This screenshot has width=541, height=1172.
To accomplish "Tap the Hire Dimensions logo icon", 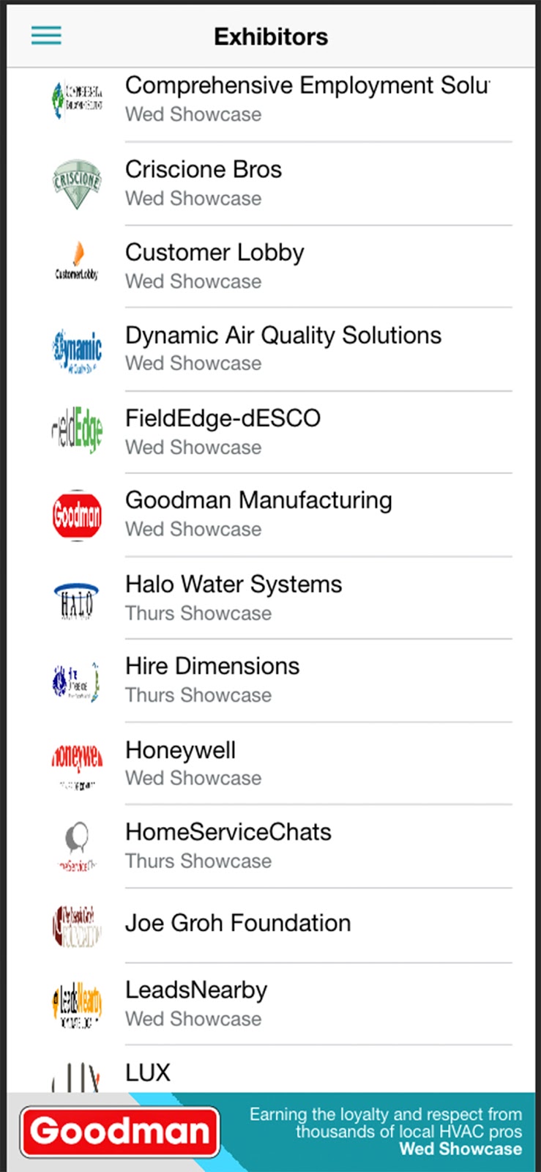I will coord(77,682).
